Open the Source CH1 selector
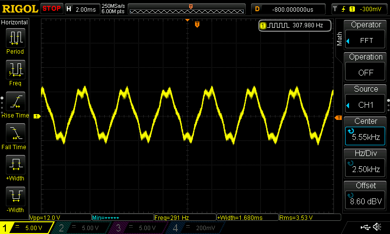 tap(366, 98)
